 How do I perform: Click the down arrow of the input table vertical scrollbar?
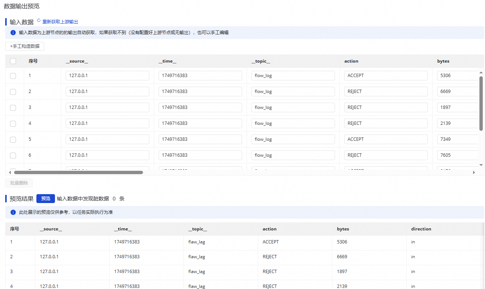(481, 165)
